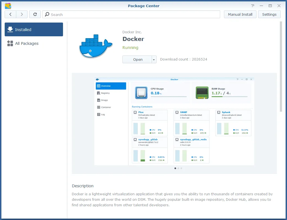Open Package Center Settings

coord(269,15)
